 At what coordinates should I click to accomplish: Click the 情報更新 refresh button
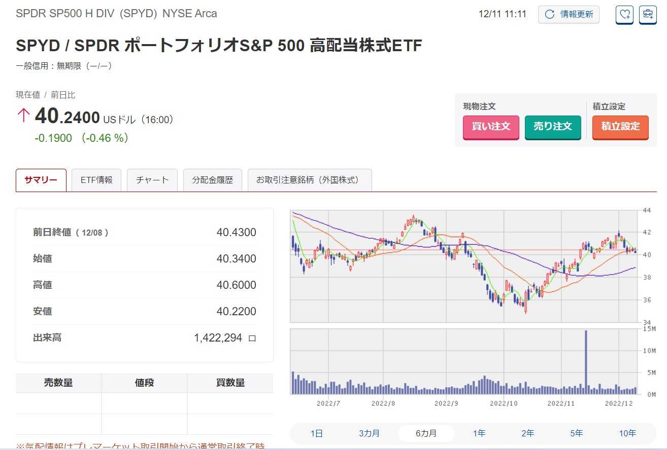pyautogui.click(x=569, y=15)
